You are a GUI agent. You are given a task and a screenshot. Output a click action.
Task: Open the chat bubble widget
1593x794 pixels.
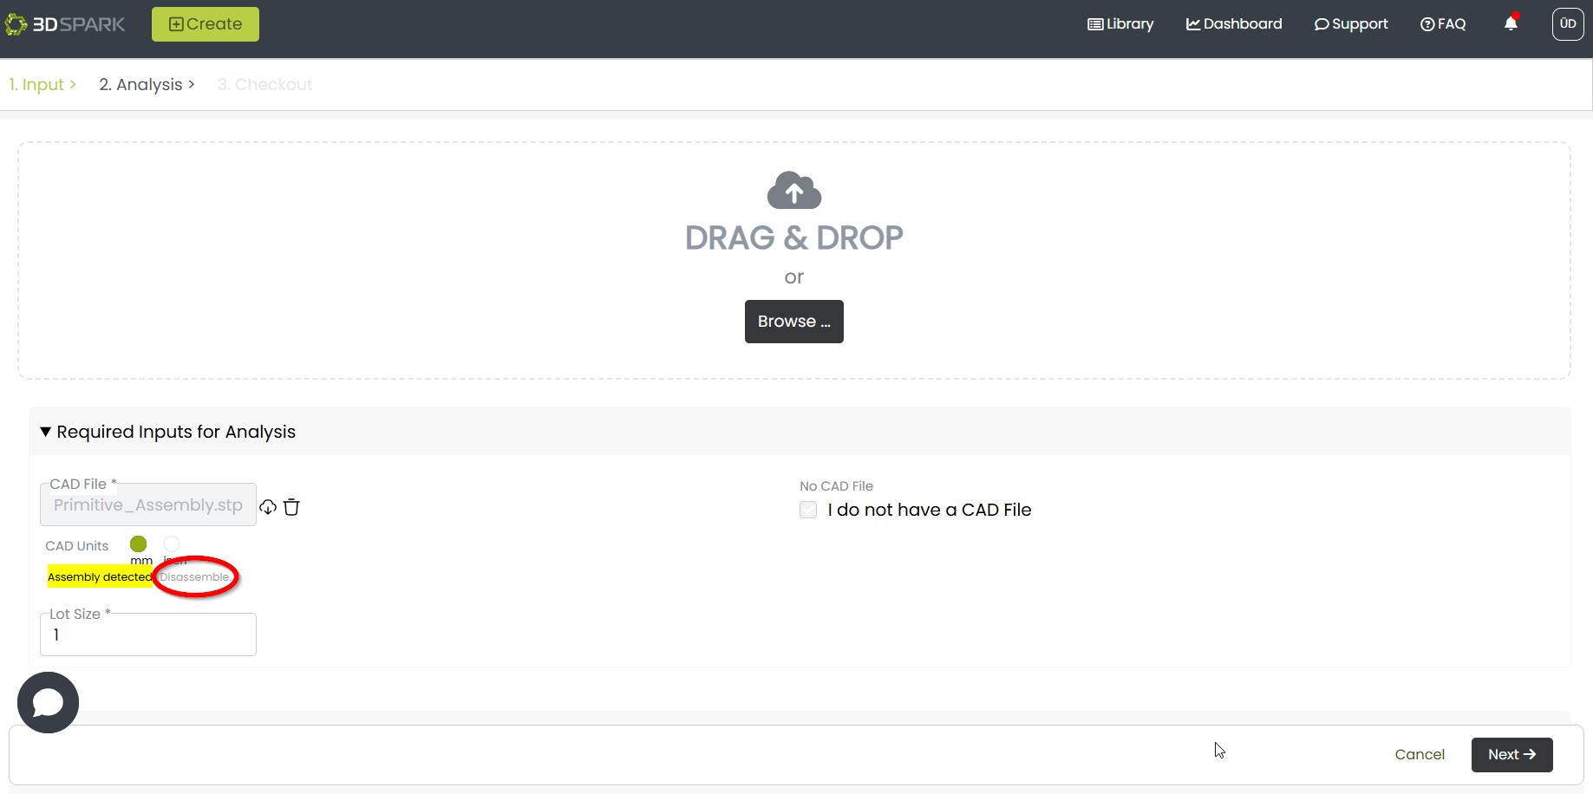48,702
